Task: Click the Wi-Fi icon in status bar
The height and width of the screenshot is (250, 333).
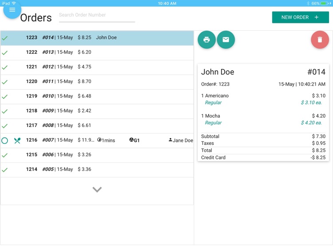Action: 14,3
